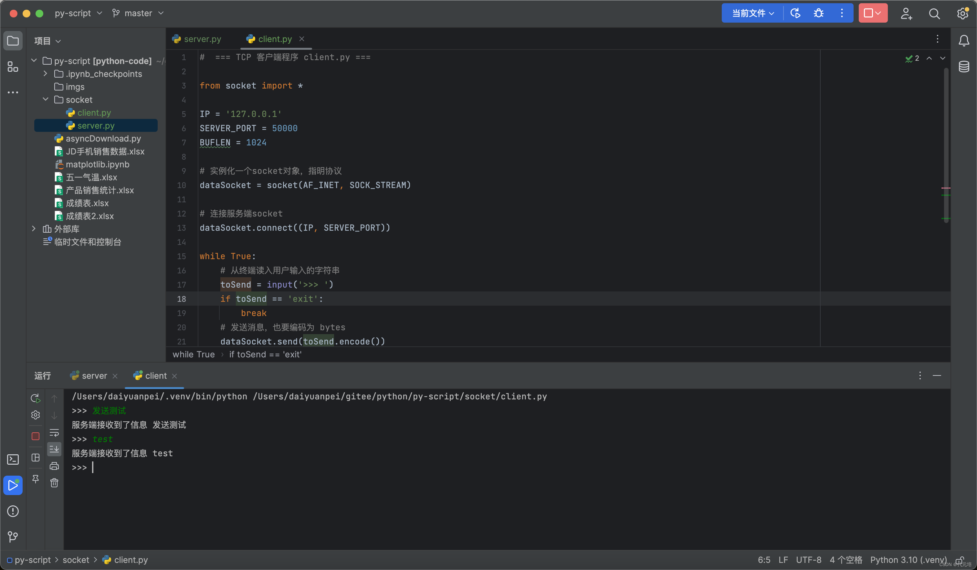Screen dimensions: 977x570
Task: Open Run panel options menu
Action: coord(920,375)
